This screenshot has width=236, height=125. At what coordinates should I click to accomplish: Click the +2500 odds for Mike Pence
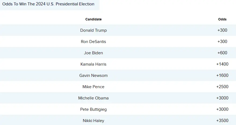[222, 87]
